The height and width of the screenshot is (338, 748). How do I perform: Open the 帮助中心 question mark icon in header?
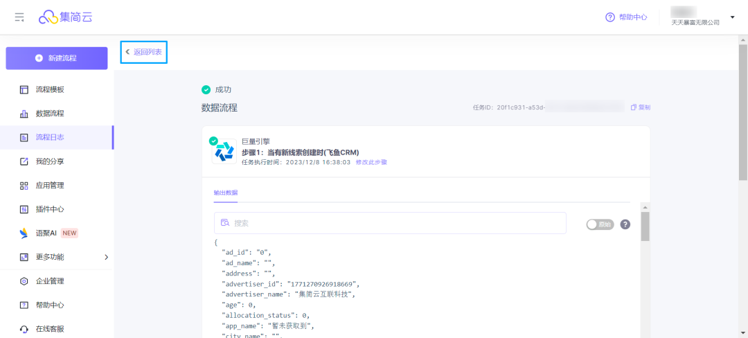pos(609,17)
